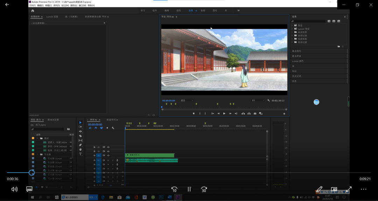Screen dimensions: 378x201
Task: Mute audio track A1
Action: pos(108,160)
